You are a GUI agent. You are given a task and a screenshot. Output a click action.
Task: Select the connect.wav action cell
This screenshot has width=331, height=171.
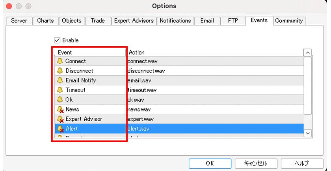coord(140,61)
